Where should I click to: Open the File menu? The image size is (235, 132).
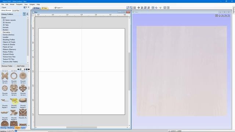(x=3, y=4)
